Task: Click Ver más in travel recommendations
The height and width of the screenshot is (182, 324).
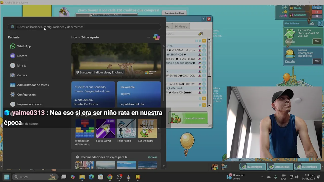Action: pos(152,157)
